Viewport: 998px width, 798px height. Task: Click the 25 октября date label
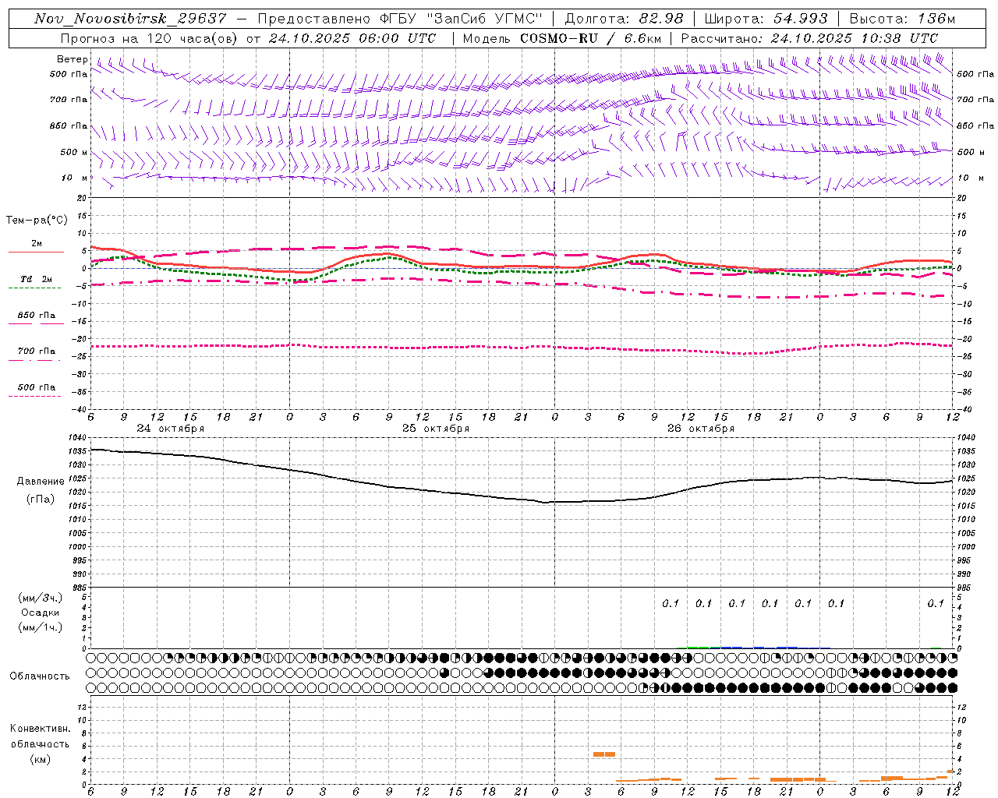click(436, 429)
